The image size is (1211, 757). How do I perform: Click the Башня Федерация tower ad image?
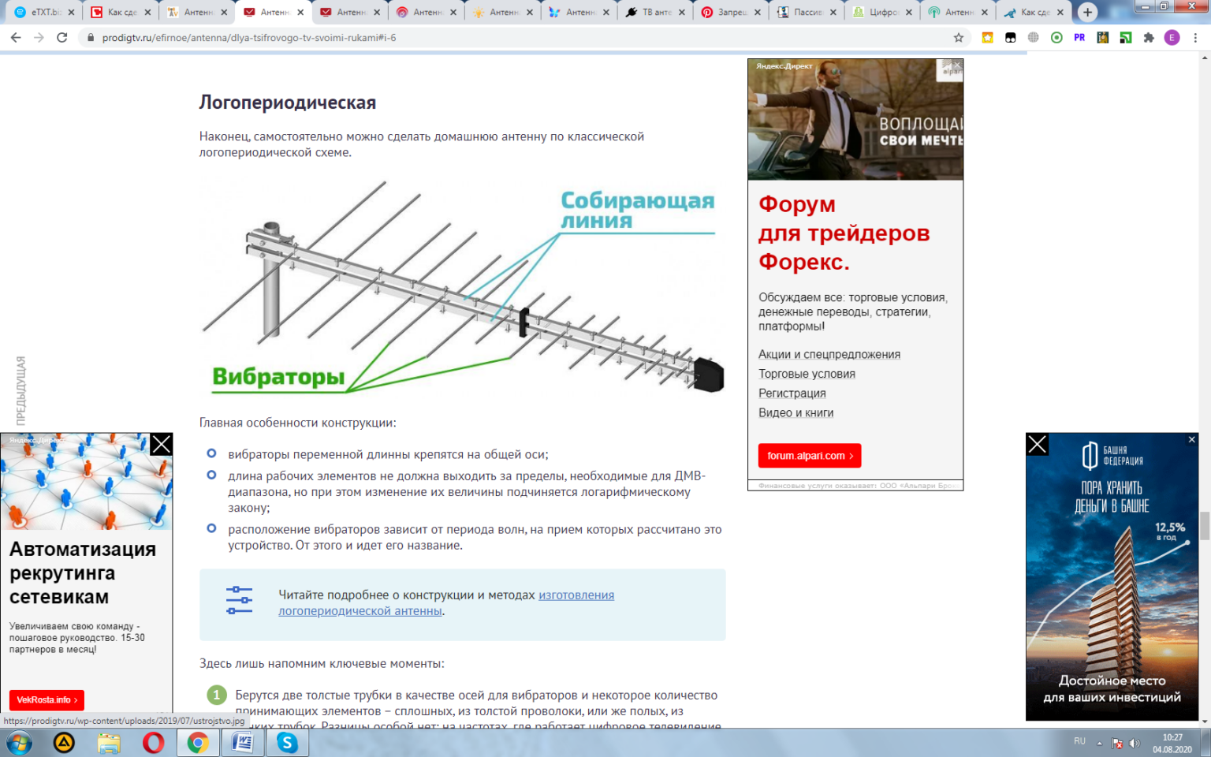pyautogui.click(x=1112, y=576)
